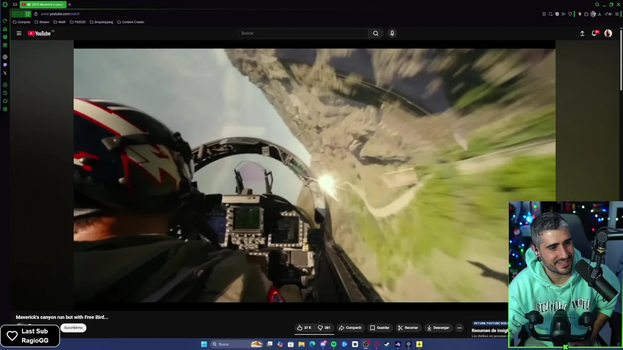This screenshot has width=623, height=350.
Task: Open browser downloads arrow icon
Action: pos(599,14)
